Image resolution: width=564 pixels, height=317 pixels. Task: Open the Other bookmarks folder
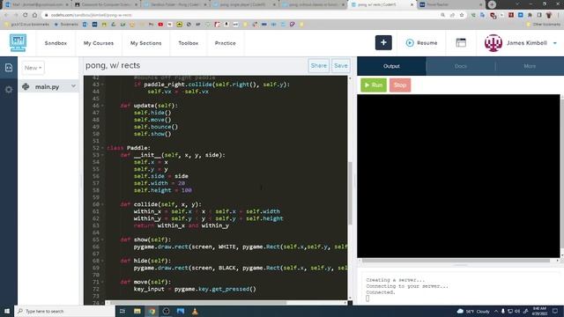[543, 25]
